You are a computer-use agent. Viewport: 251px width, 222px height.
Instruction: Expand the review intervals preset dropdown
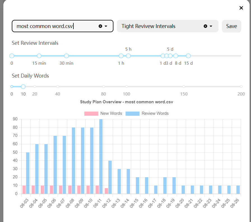point(211,26)
